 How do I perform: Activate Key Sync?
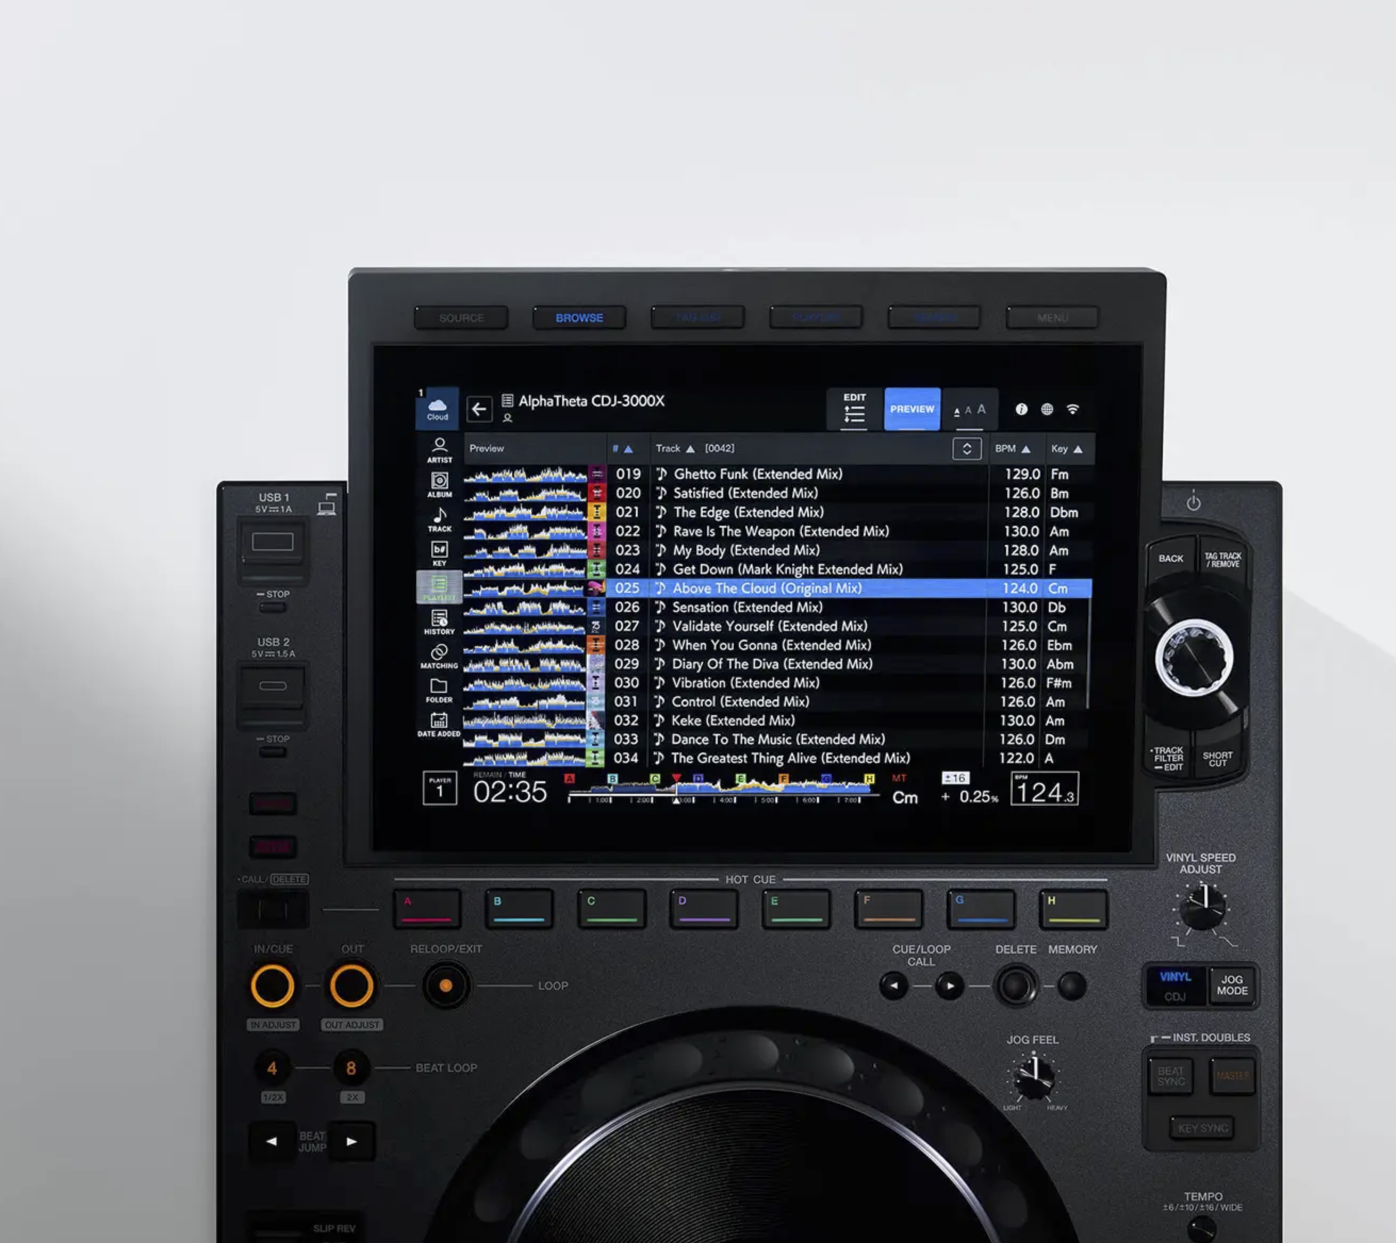(x=1203, y=1128)
